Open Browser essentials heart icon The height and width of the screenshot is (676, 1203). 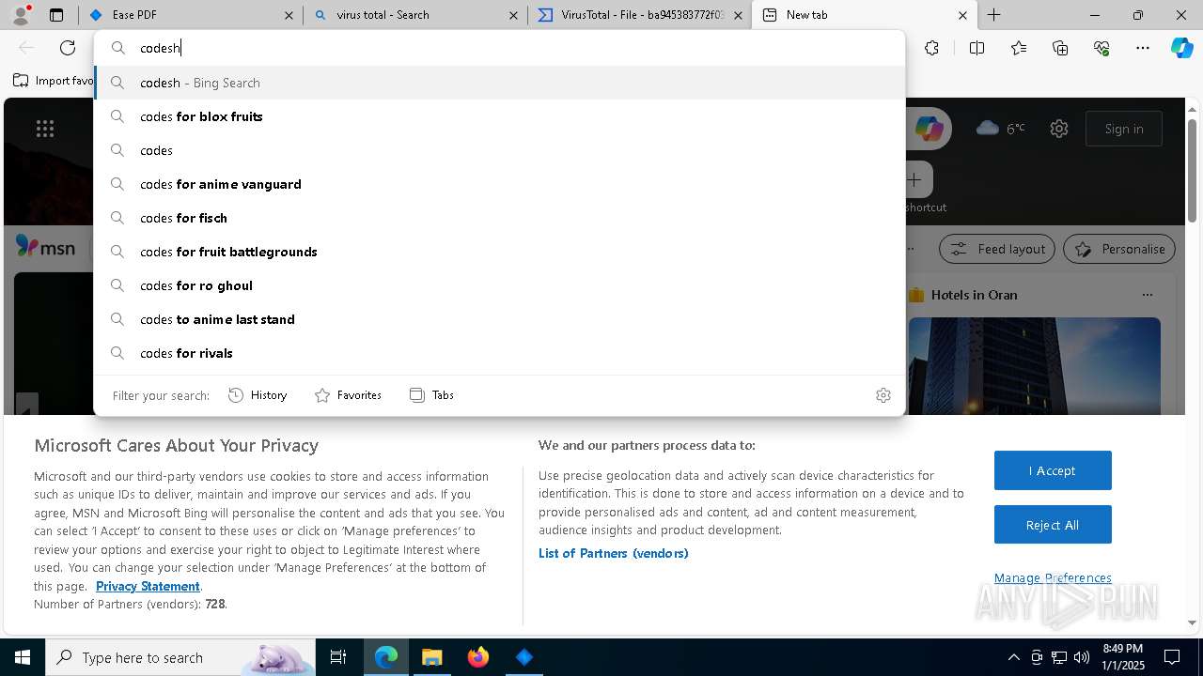click(1101, 48)
